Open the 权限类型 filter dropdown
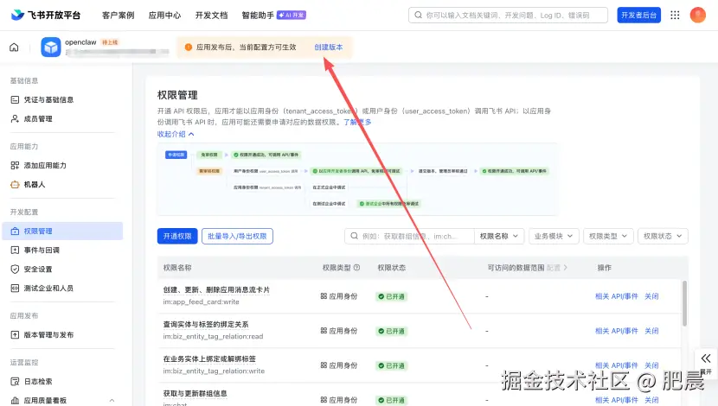The image size is (718, 406). point(608,236)
